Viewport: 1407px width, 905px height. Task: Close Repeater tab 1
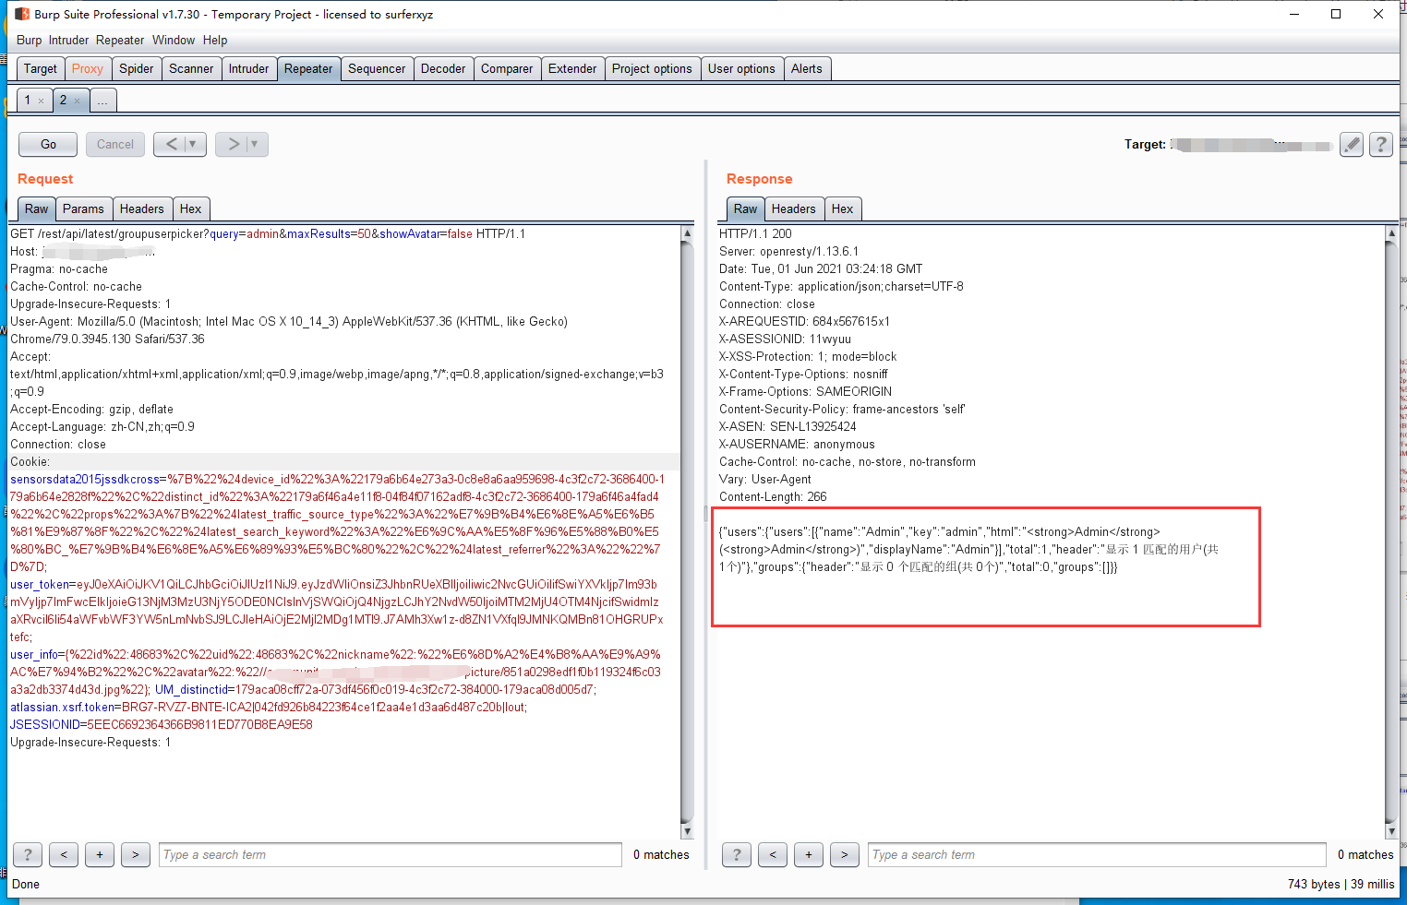(42, 101)
